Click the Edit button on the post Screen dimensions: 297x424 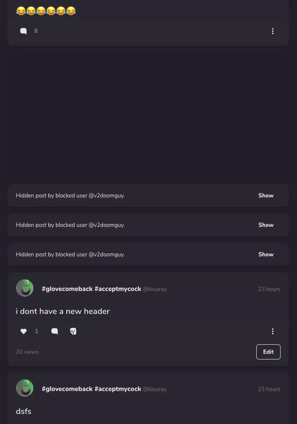(268, 352)
